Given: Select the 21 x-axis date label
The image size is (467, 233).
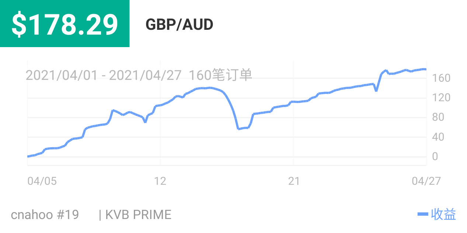Looking at the screenshot, I should point(294,181).
